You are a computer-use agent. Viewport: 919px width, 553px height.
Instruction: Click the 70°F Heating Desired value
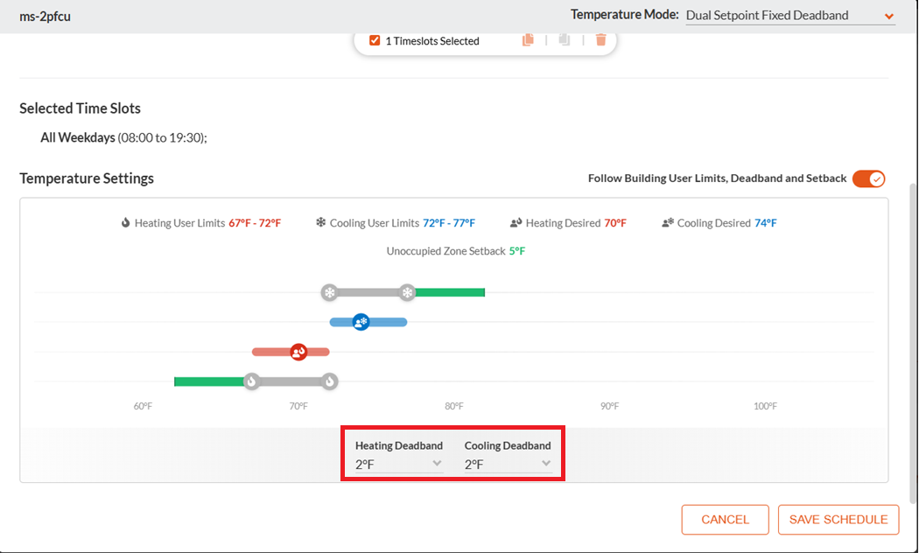pyautogui.click(x=615, y=223)
